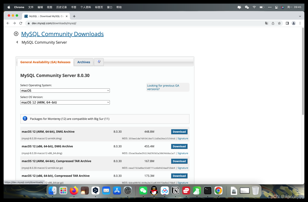Open Notion from the Dock
Screen dimensions: 308x202
175,191
